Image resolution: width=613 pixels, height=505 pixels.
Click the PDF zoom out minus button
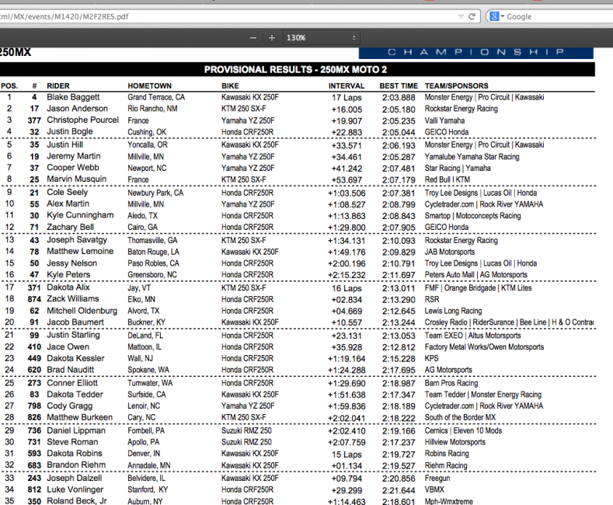click(253, 38)
